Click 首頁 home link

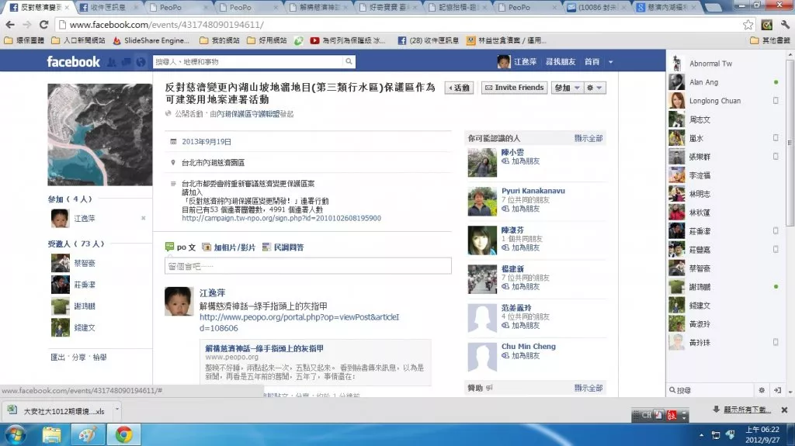pos(592,62)
